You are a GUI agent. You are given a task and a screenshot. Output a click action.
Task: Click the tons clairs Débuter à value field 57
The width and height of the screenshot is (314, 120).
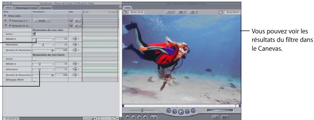[61, 39]
